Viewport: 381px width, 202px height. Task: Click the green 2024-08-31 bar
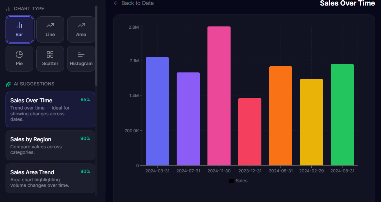tap(342, 114)
